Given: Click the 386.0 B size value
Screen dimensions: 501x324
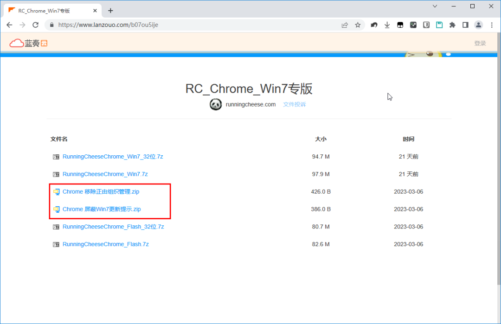Looking at the screenshot, I should click(x=321, y=209).
